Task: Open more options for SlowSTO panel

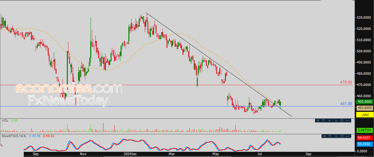Action: (347, 136)
